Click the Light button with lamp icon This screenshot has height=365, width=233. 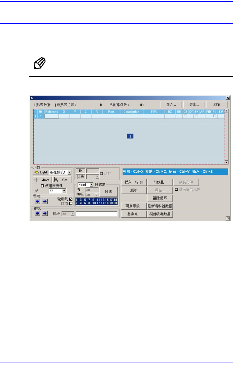(x=41, y=172)
